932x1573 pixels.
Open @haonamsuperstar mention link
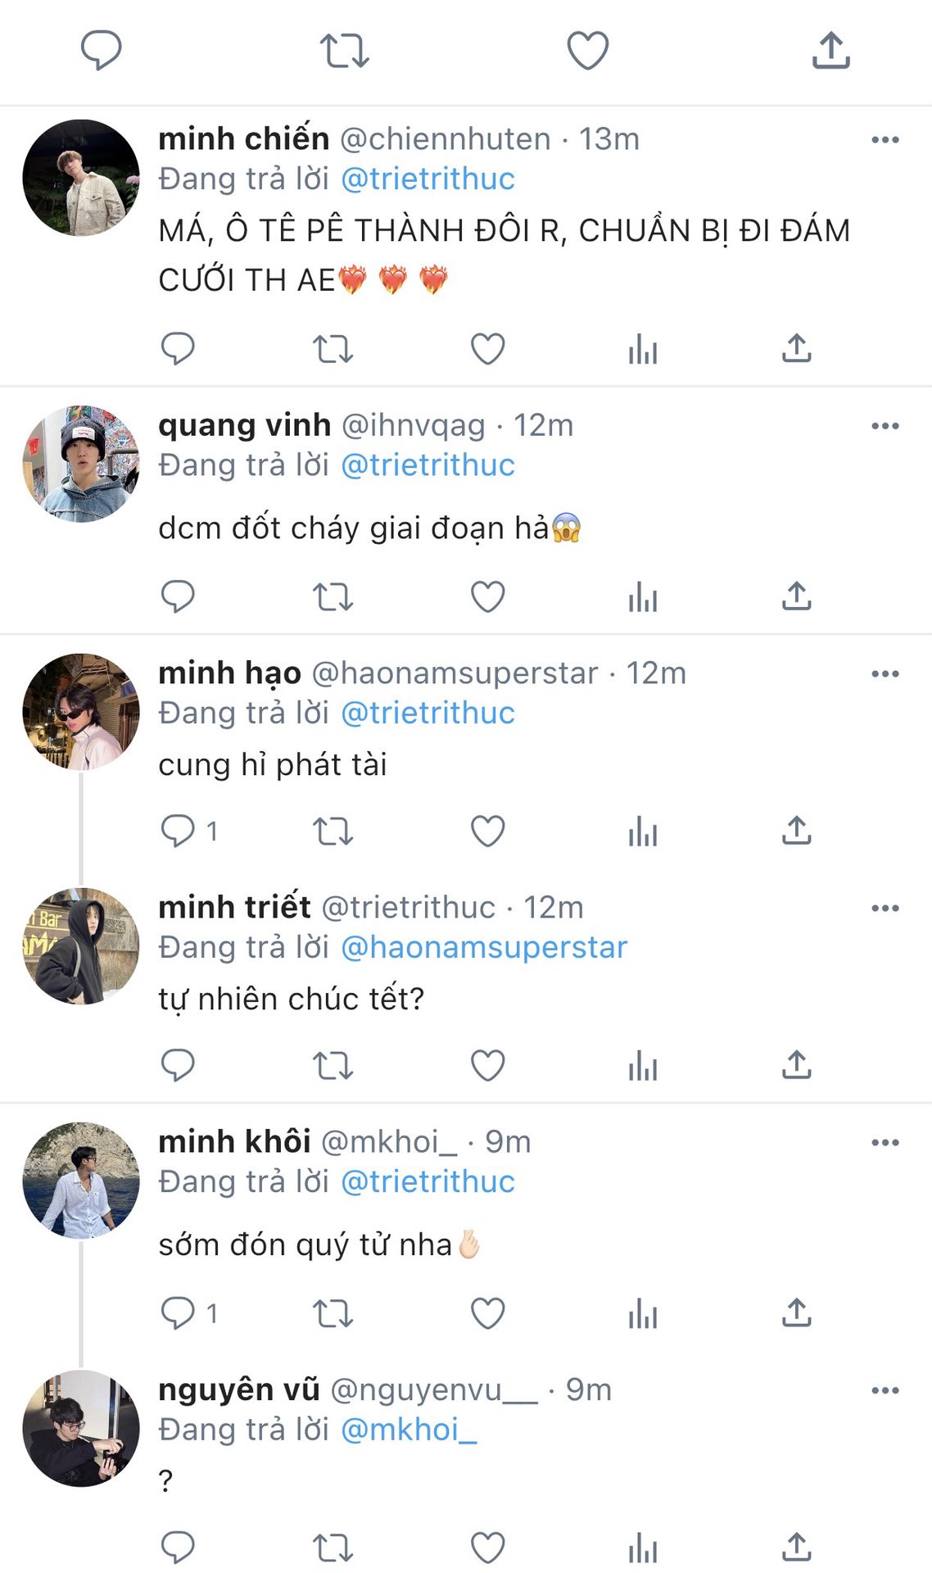tap(484, 948)
